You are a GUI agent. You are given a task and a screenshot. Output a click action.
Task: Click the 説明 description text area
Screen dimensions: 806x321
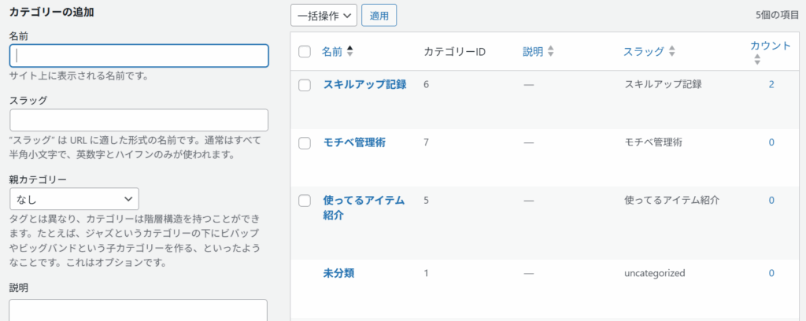[139, 310]
